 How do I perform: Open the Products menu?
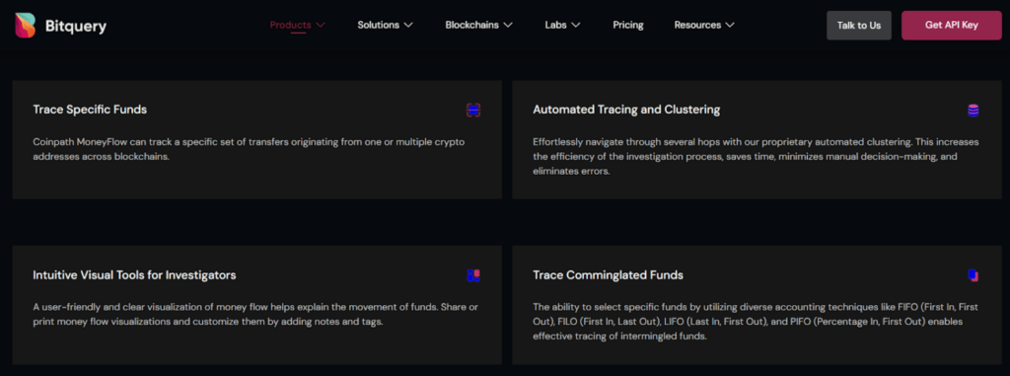click(x=298, y=25)
